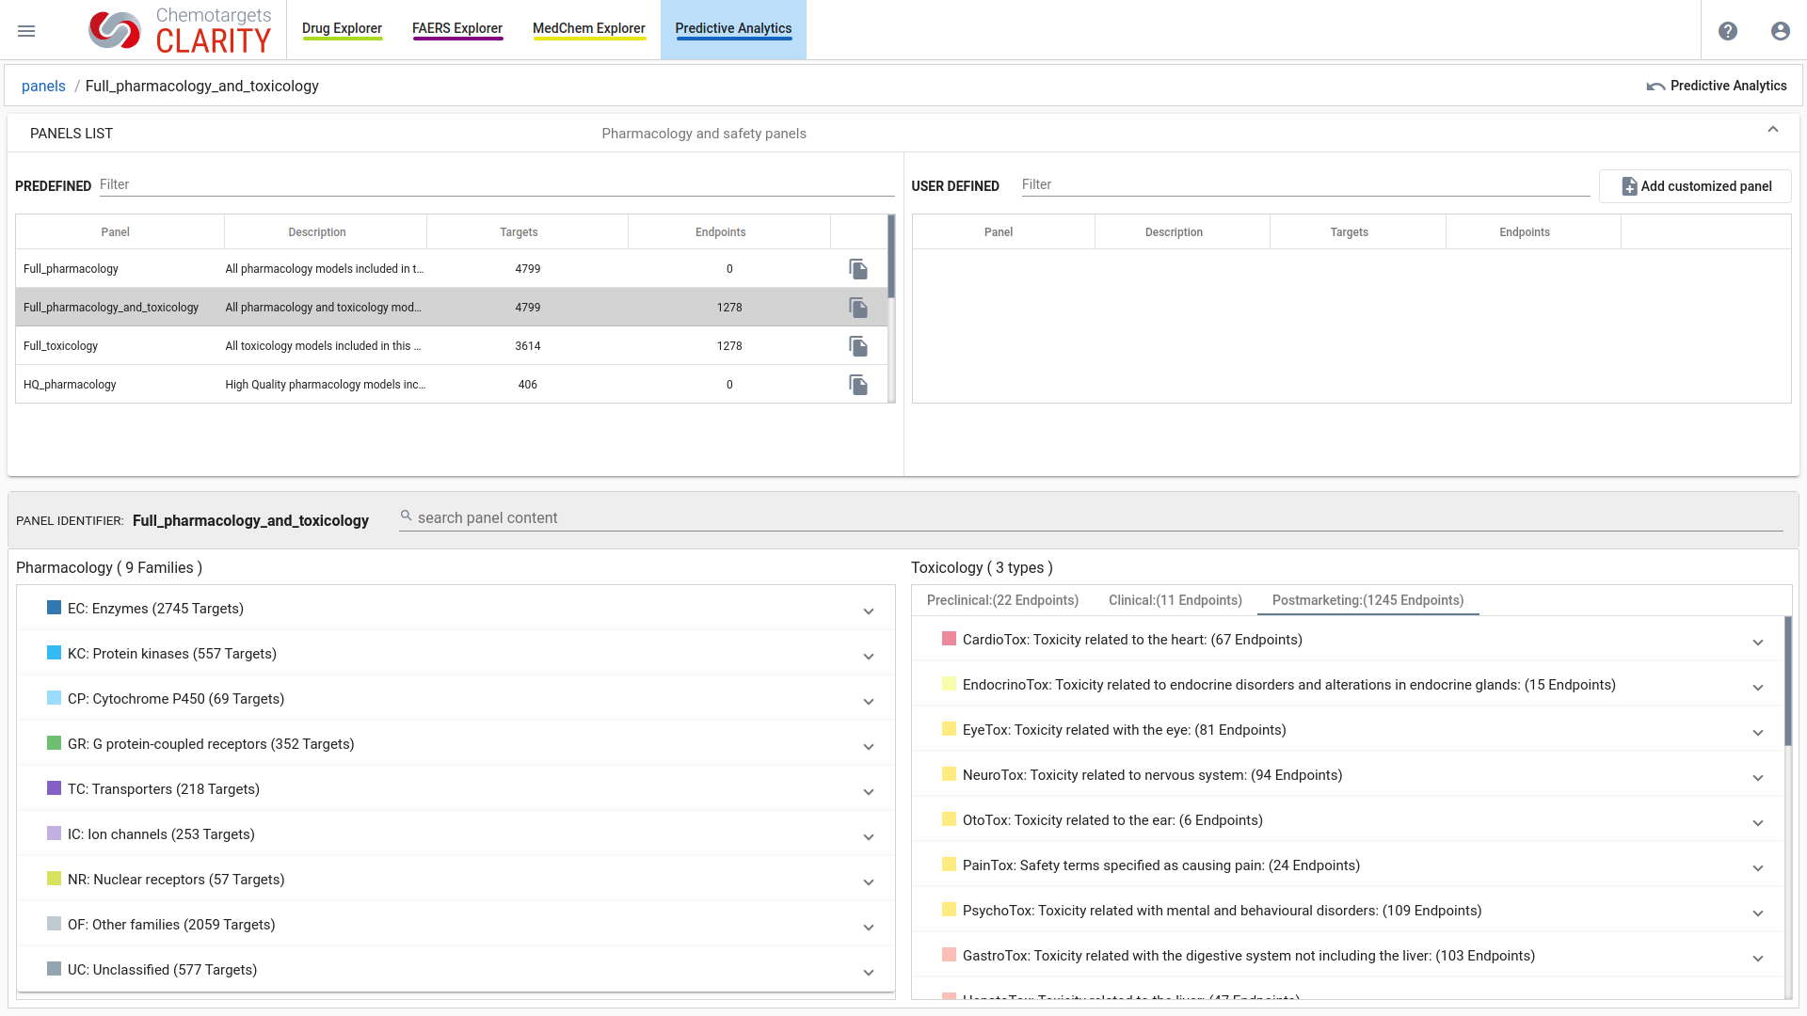1807x1016 pixels.
Task: Expand IC: Ion channels family
Action: pos(869,837)
